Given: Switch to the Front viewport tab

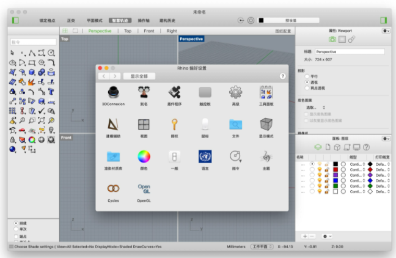Looking at the screenshot, I should 149,31.
